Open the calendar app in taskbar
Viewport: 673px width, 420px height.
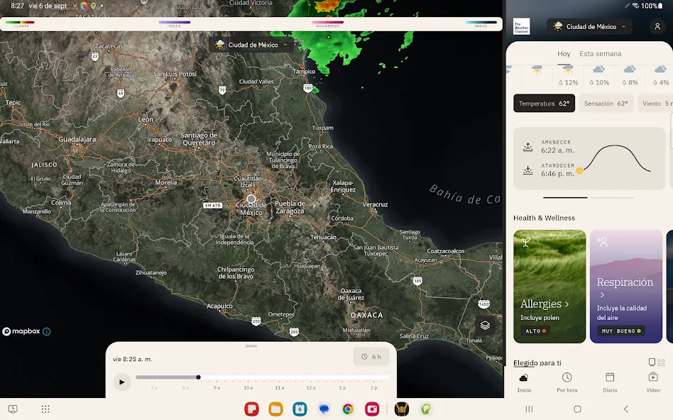pyautogui.click(x=300, y=409)
